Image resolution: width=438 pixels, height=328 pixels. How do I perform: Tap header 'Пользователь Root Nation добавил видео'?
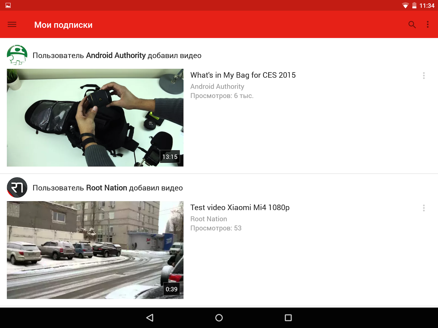coord(108,188)
